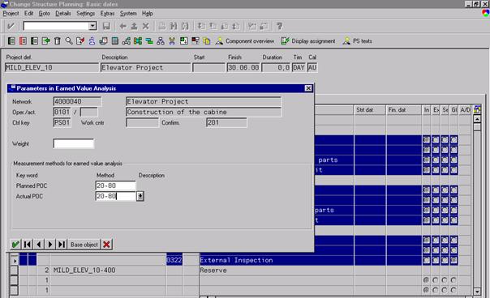Click the Strt dat column header

(370, 110)
